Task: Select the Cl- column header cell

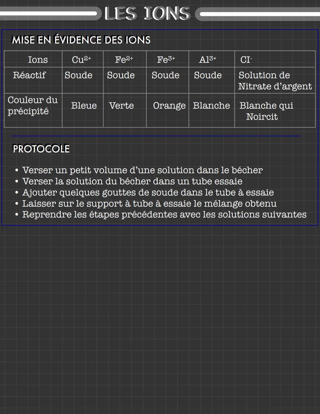Action: (x=246, y=60)
